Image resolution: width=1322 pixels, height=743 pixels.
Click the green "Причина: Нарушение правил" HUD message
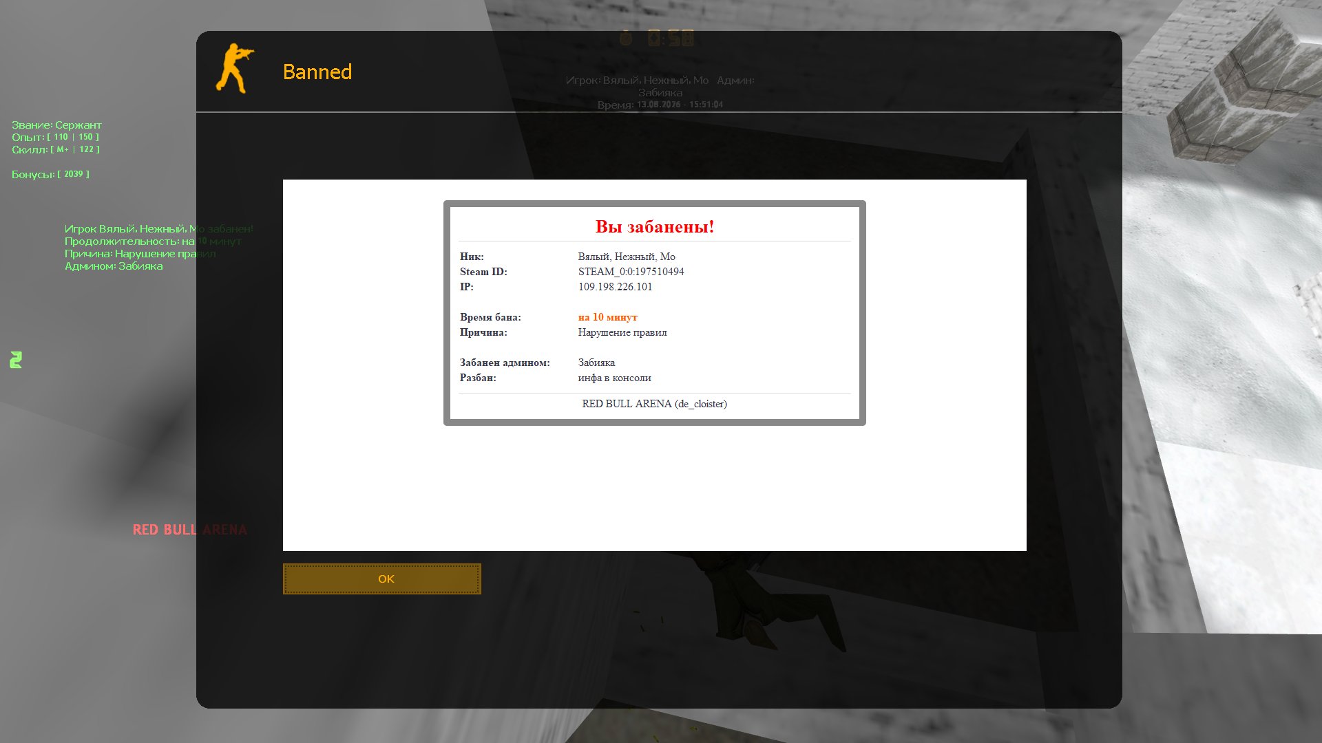140,254
